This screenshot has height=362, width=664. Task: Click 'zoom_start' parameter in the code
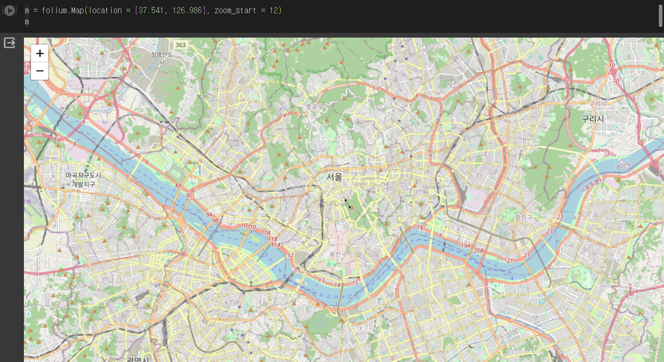pyautogui.click(x=235, y=10)
